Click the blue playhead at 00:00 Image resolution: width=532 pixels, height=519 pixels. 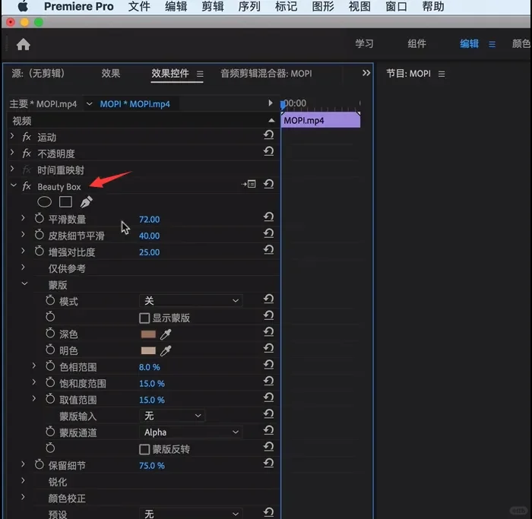[283, 105]
